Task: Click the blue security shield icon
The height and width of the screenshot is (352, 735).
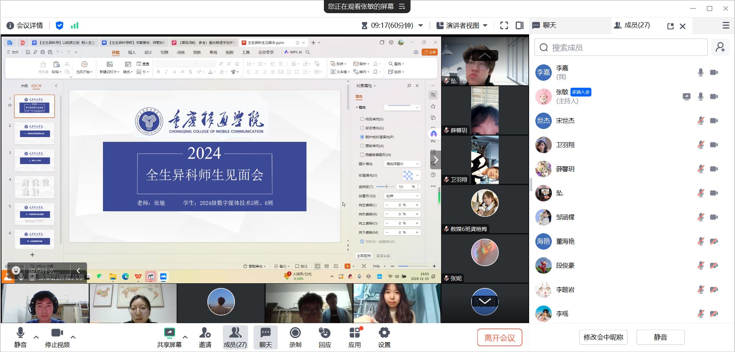Action: point(59,26)
